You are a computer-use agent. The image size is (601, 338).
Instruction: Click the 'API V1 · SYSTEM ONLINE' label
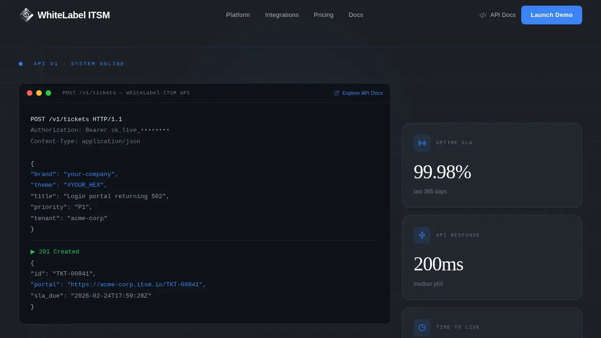79,64
